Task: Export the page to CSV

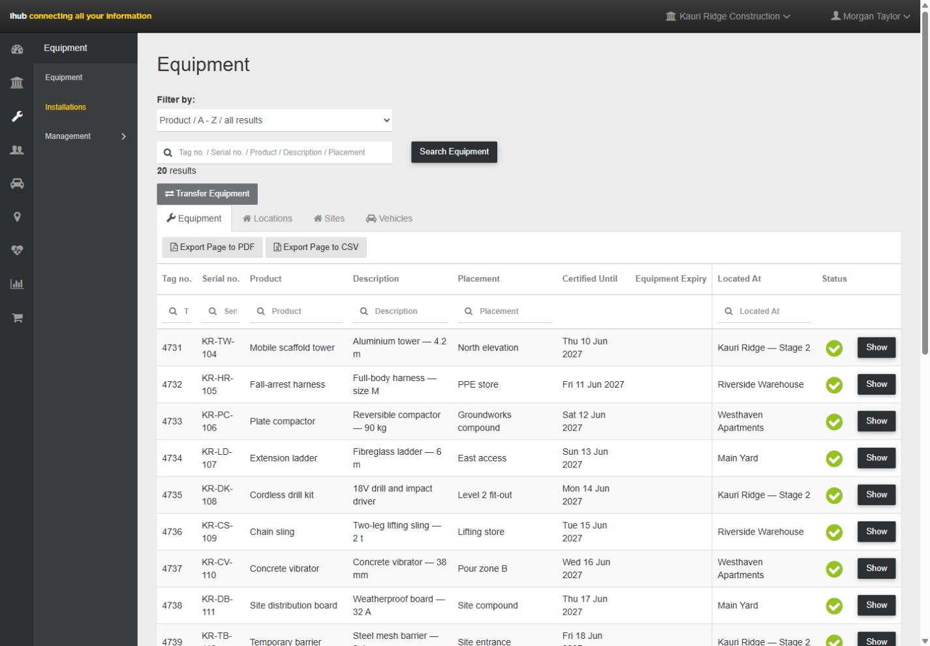Action: 316,247
